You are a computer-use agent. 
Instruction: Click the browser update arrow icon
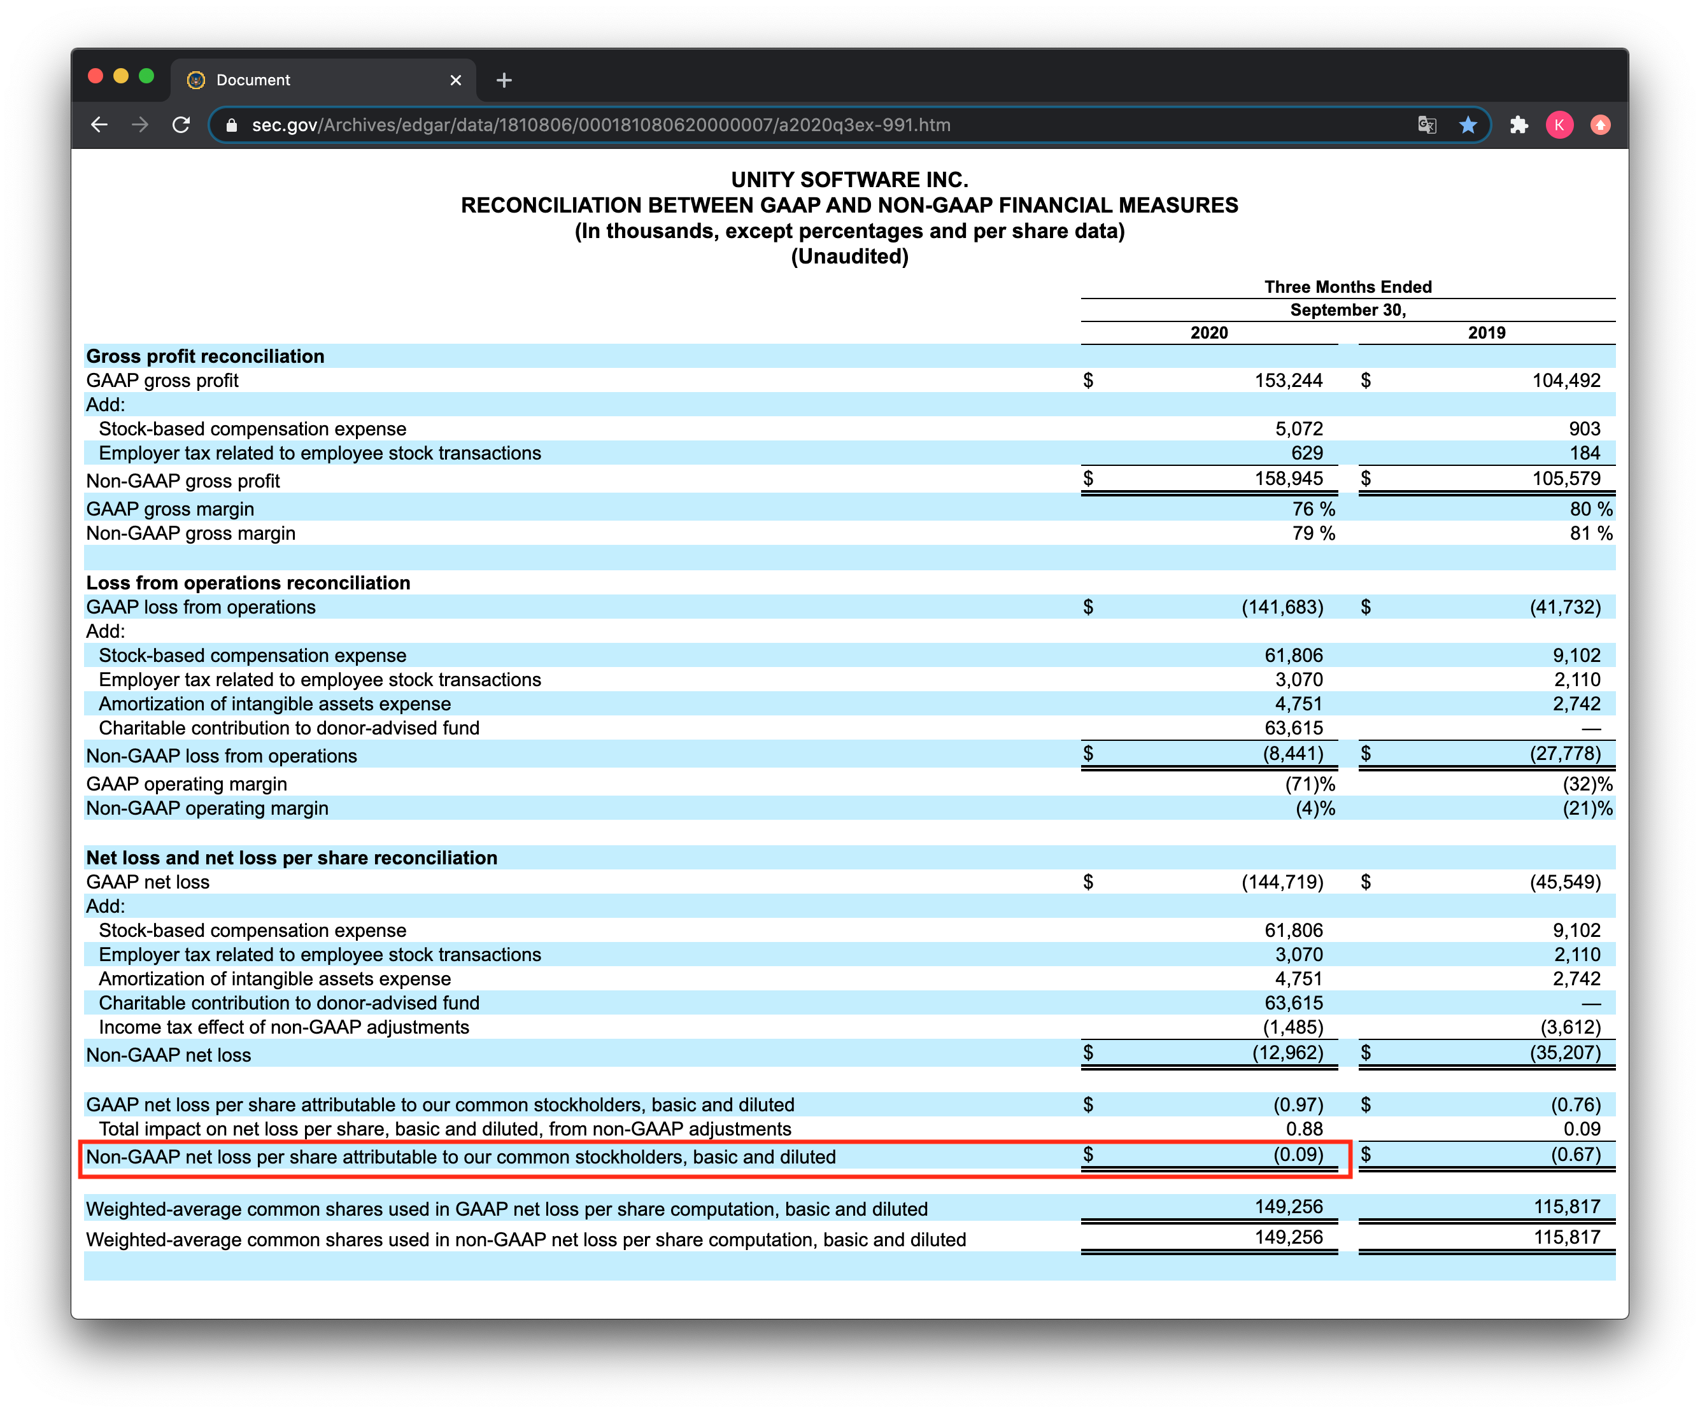(1601, 125)
